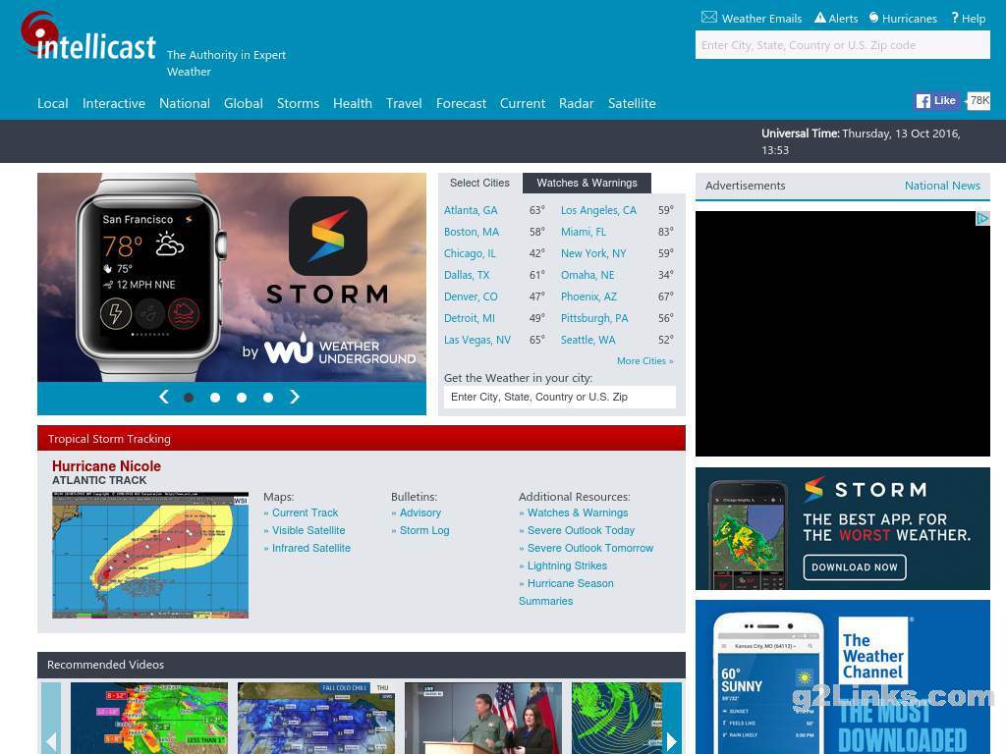The image size is (1006, 754).
Task: Open the National menu
Action: (x=185, y=103)
